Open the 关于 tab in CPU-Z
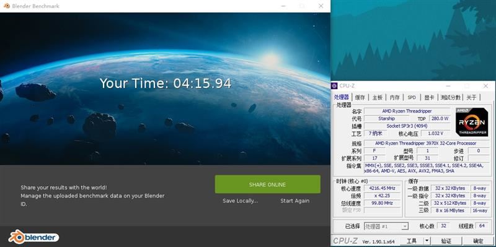Image resolution: width=496 pixels, height=247 pixels. coord(471,98)
